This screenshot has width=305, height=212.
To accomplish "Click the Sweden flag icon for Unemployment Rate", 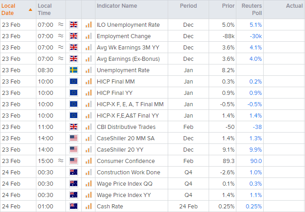I will 74,70.
